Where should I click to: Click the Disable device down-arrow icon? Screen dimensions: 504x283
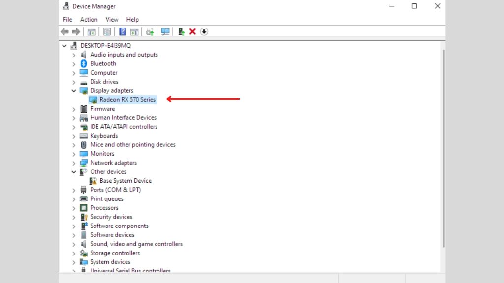pyautogui.click(x=204, y=32)
